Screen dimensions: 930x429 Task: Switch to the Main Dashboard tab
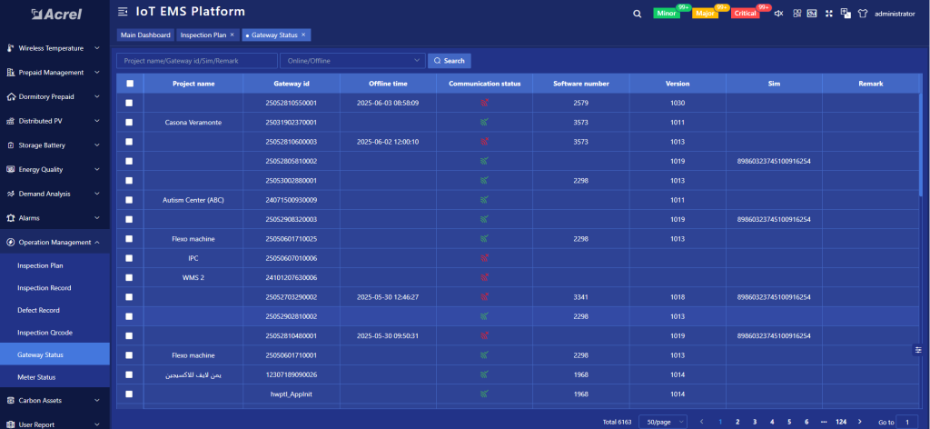click(x=145, y=35)
